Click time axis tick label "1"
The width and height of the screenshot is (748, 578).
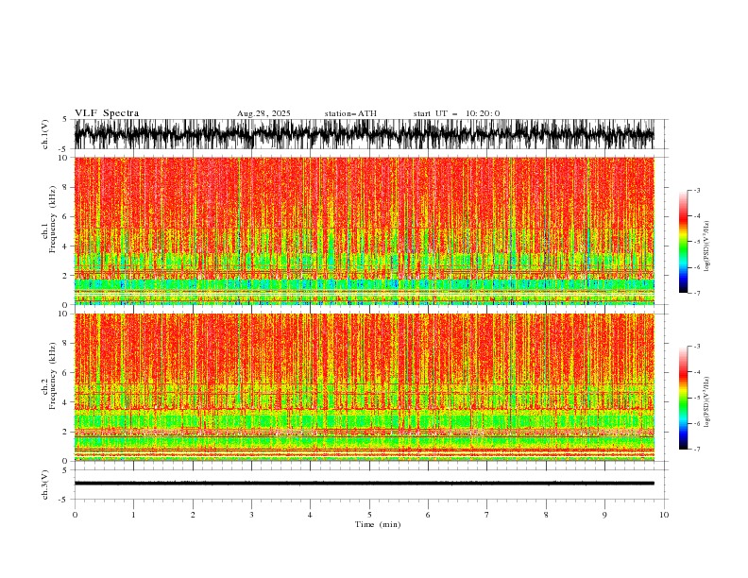133,515
